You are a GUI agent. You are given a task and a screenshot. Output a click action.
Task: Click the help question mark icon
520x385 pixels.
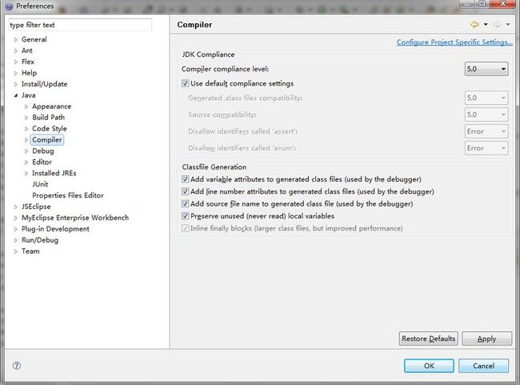[x=17, y=366]
